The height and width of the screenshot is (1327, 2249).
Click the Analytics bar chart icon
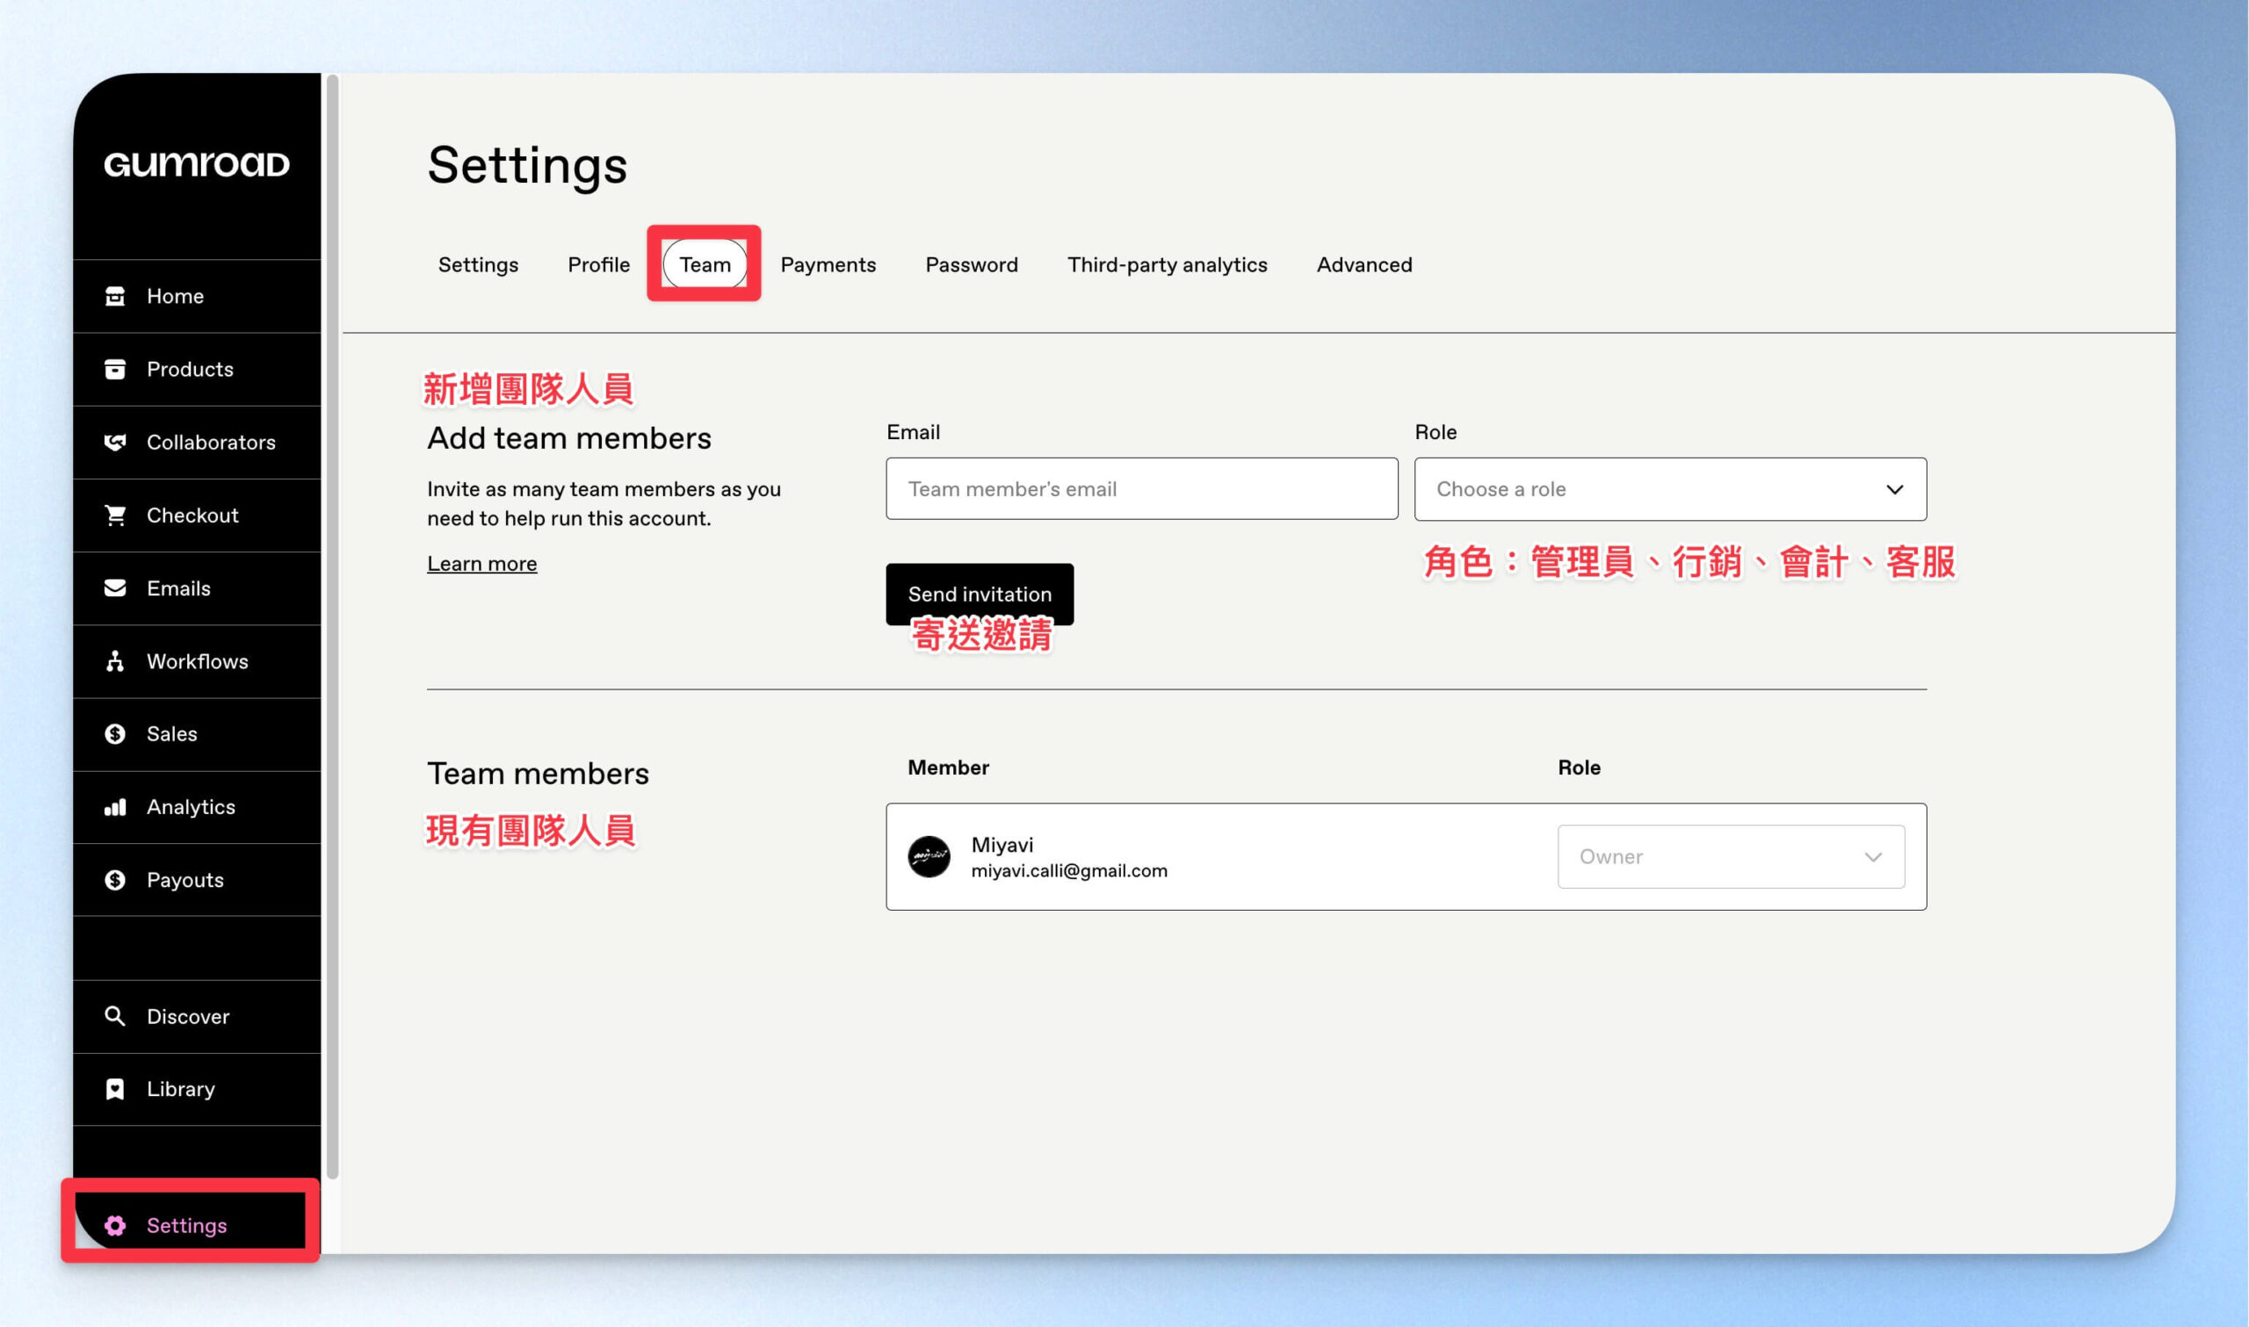[115, 807]
